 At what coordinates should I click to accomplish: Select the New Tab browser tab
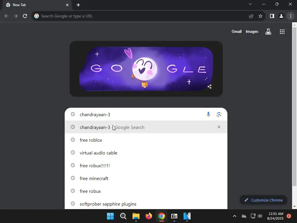click(x=37, y=5)
